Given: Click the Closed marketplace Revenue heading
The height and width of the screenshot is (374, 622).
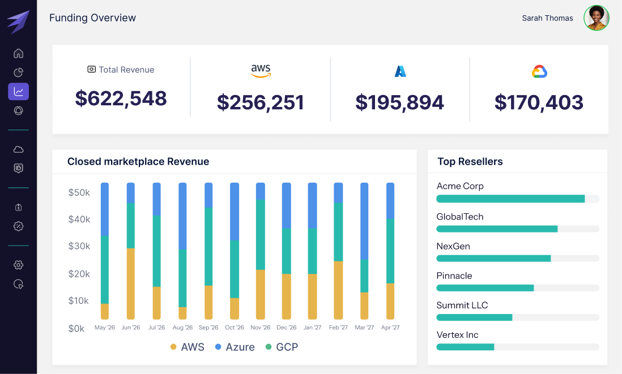Looking at the screenshot, I should pyautogui.click(x=138, y=162).
